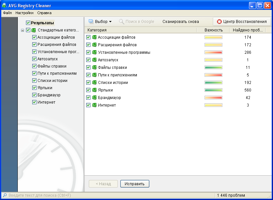Click the Исправить button
The image size is (273, 200).
point(135,184)
